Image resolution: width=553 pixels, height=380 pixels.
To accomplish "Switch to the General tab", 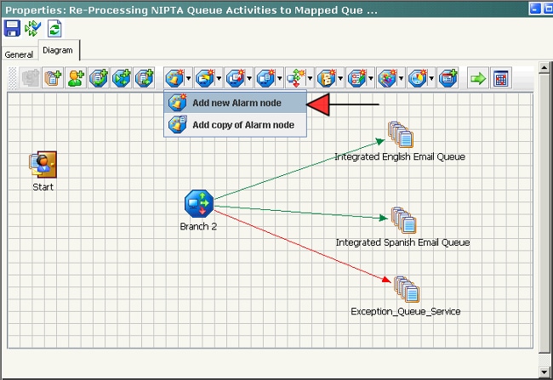I will click(19, 54).
